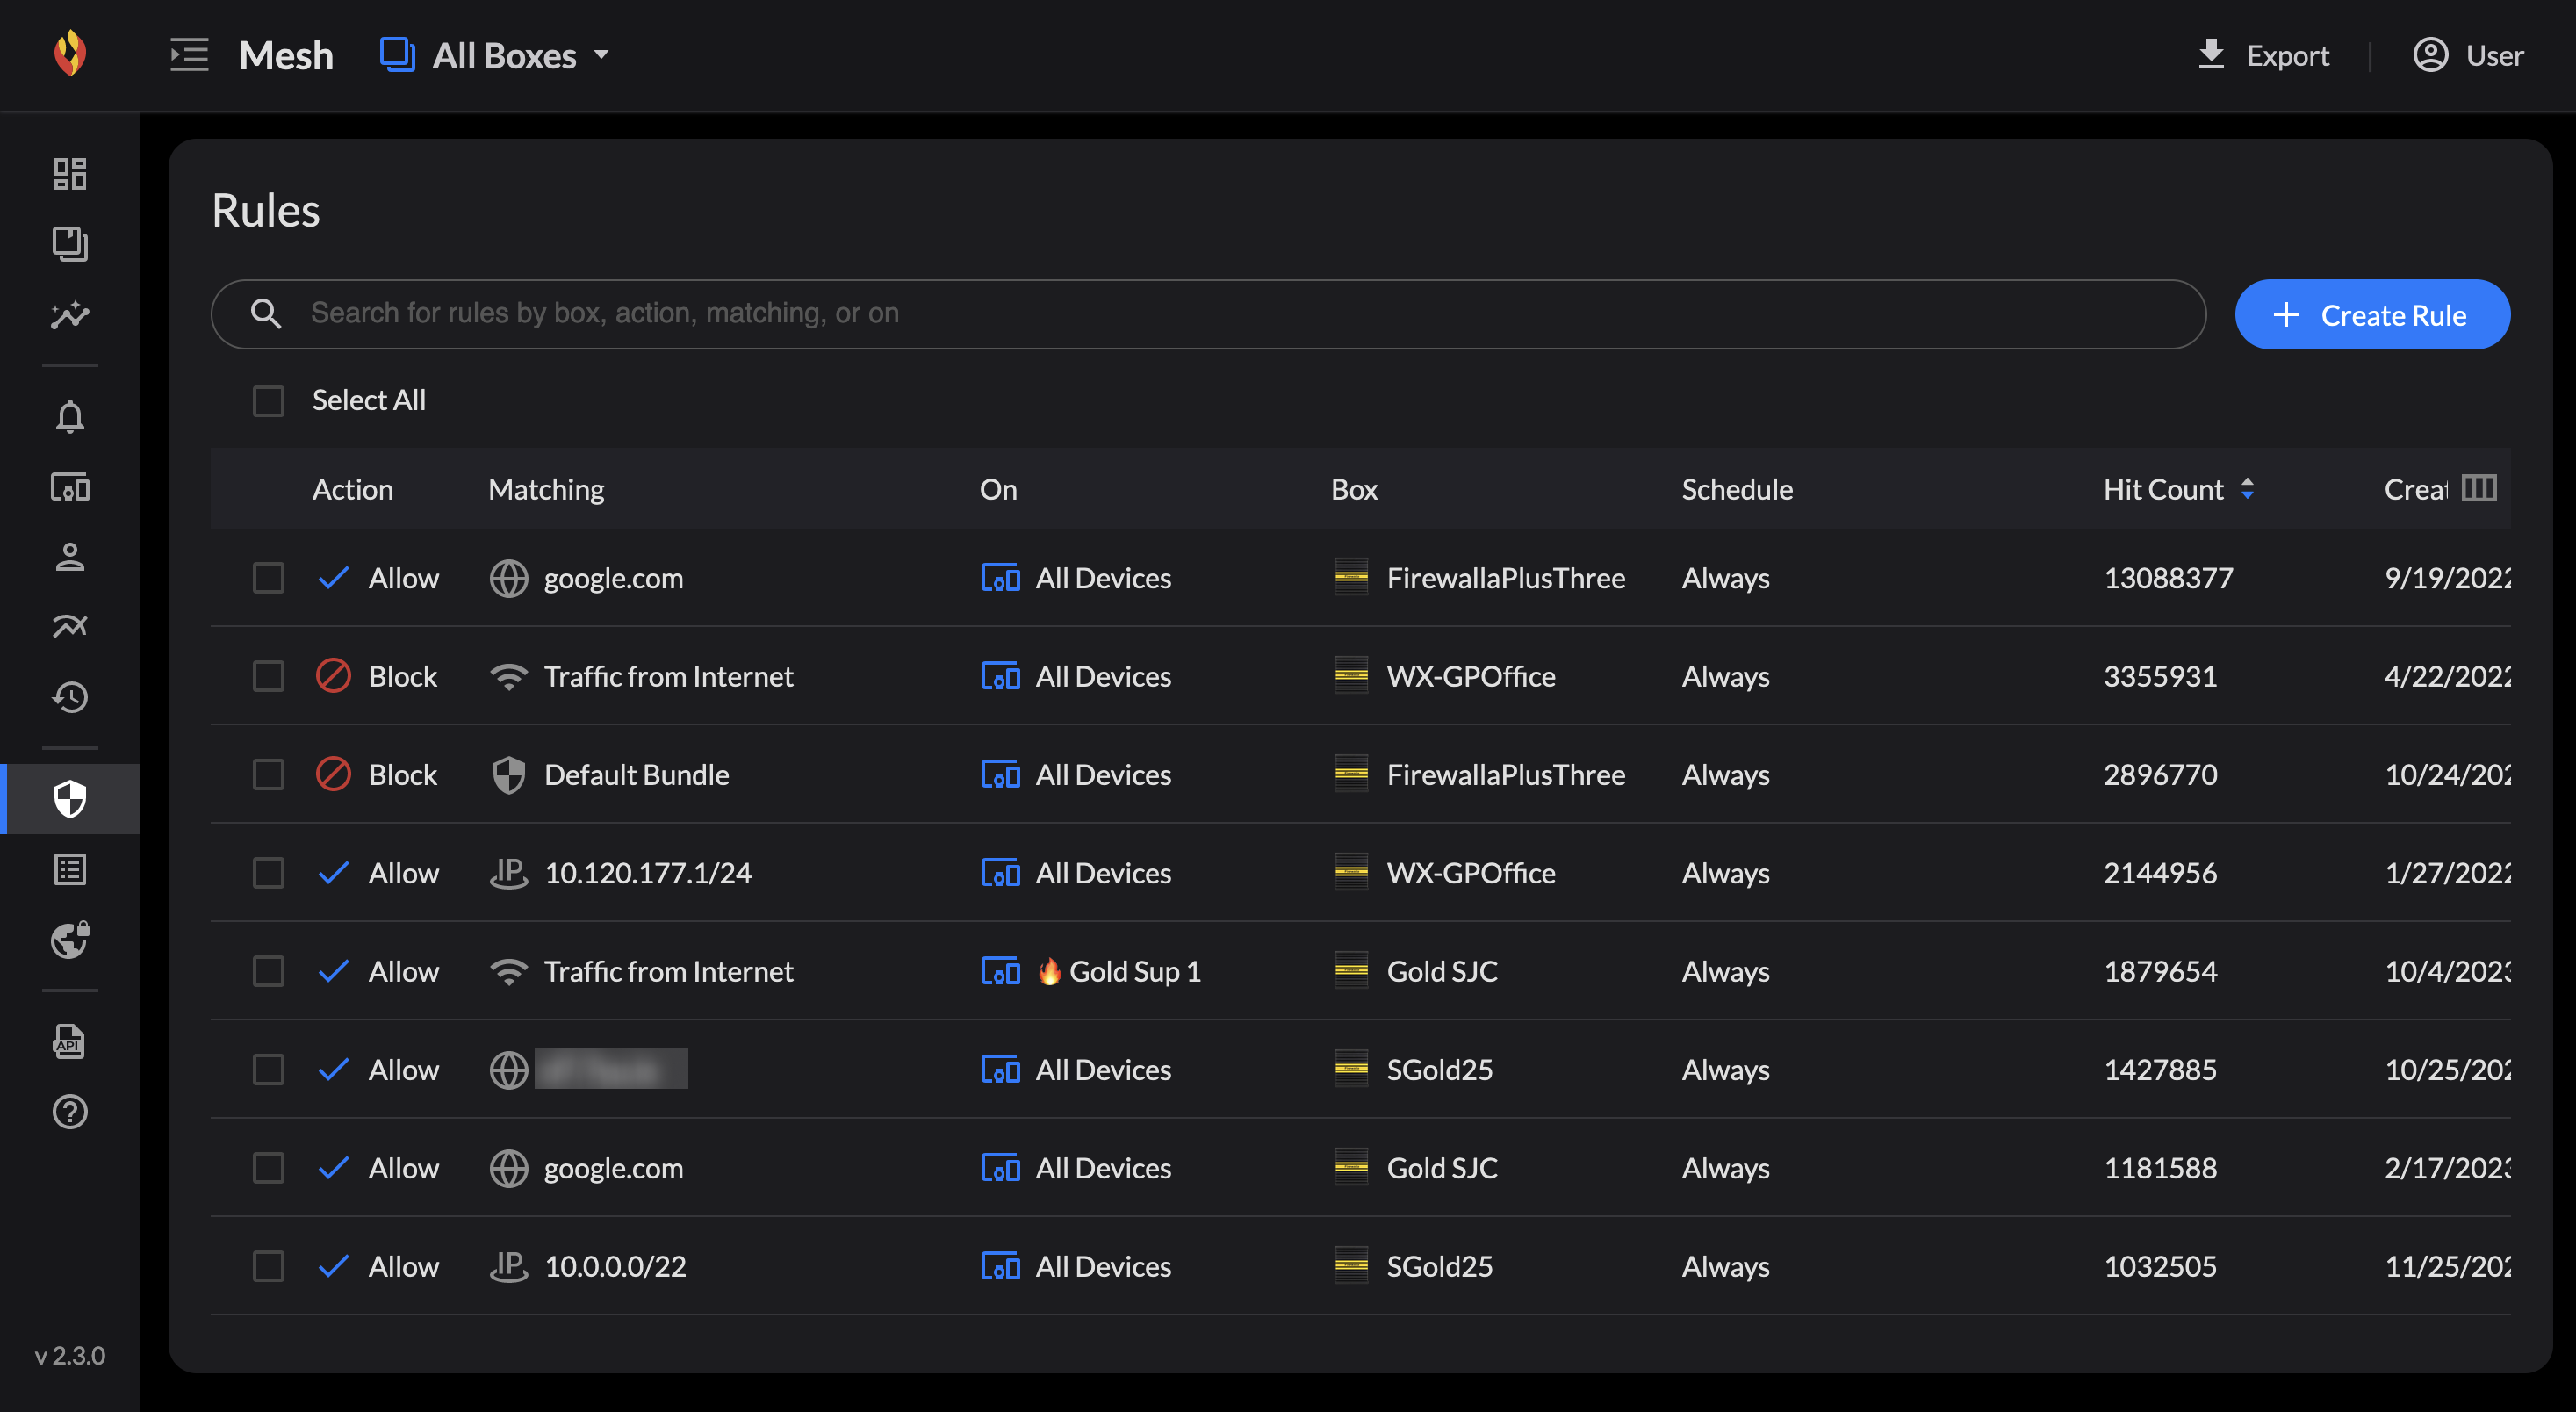This screenshot has width=2576, height=1412.
Task: Click All Devices in the 10.120.177.1/24 row
Action: click(x=1103, y=873)
